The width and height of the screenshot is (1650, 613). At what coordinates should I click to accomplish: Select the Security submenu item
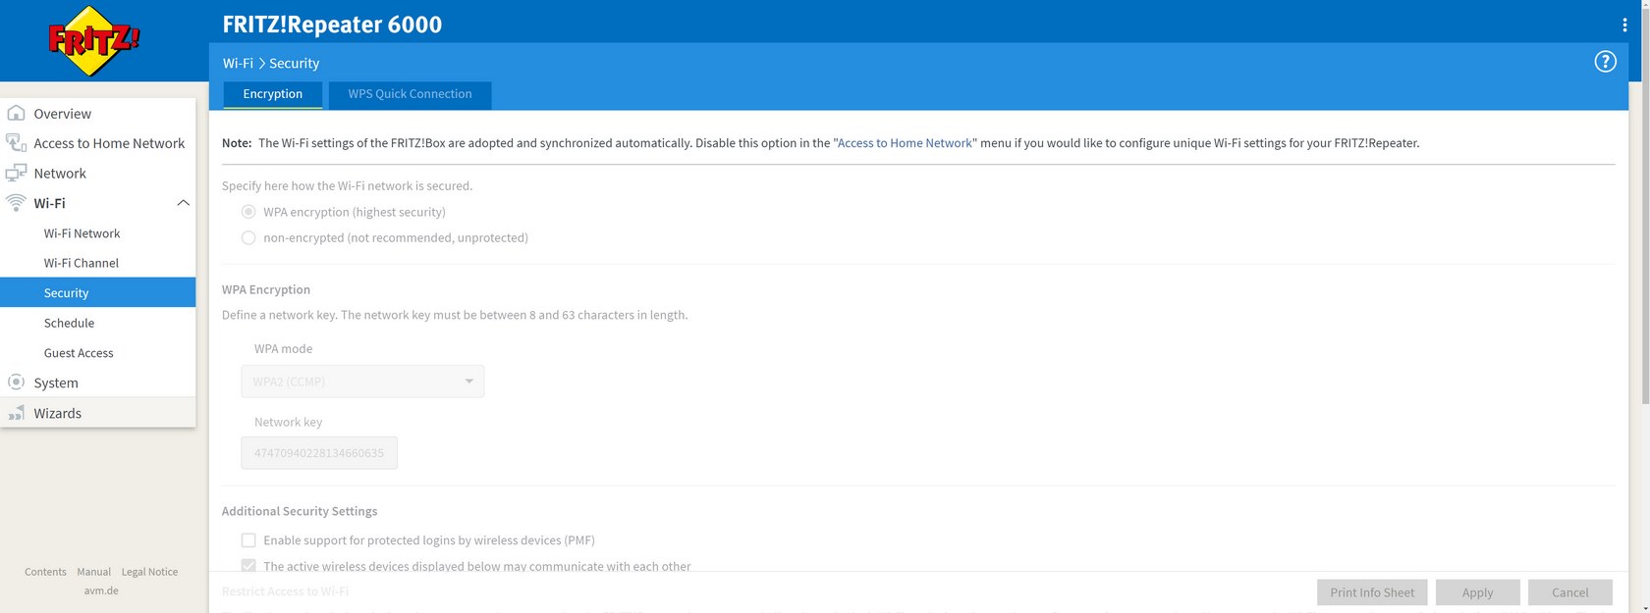98,292
